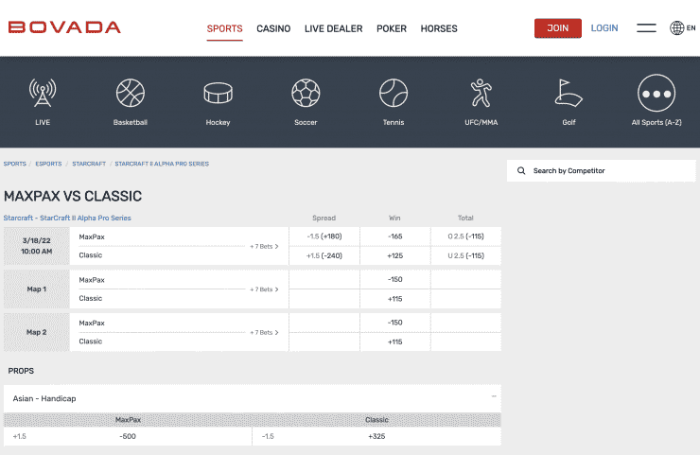Select the Hockey puck icon
The height and width of the screenshot is (455, 700).
pos(218,93)
